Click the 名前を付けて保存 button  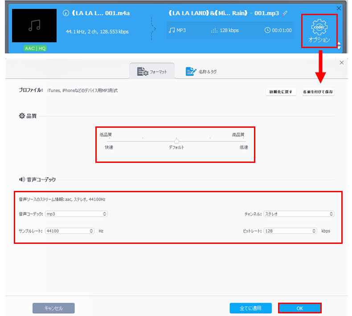pyautogui.click(x=318, y=92)
